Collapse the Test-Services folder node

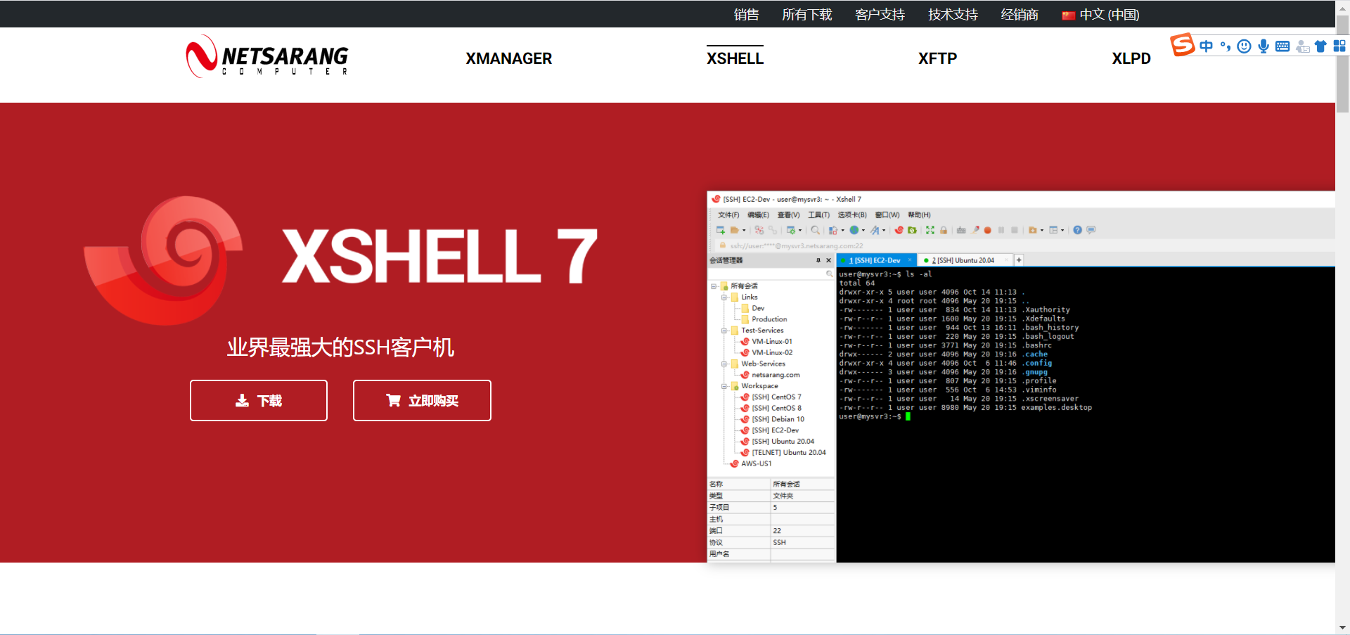(724, 331)
